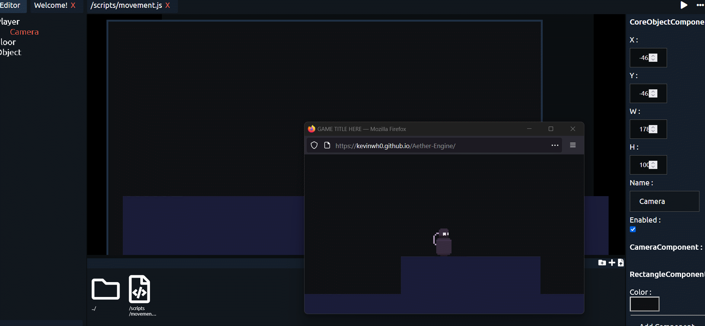Open the three-dot menu beside Play button
The width and height of the screenshot is (705, 326).
(x=700, y=5)
